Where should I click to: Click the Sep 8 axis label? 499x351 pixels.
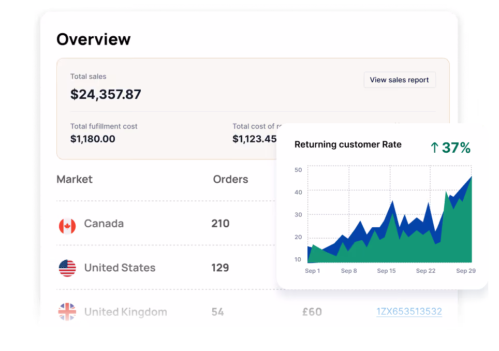pyautogui.click(x=349, y=271)
